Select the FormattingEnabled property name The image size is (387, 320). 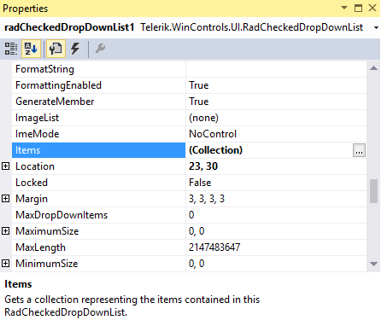[58, 85]
